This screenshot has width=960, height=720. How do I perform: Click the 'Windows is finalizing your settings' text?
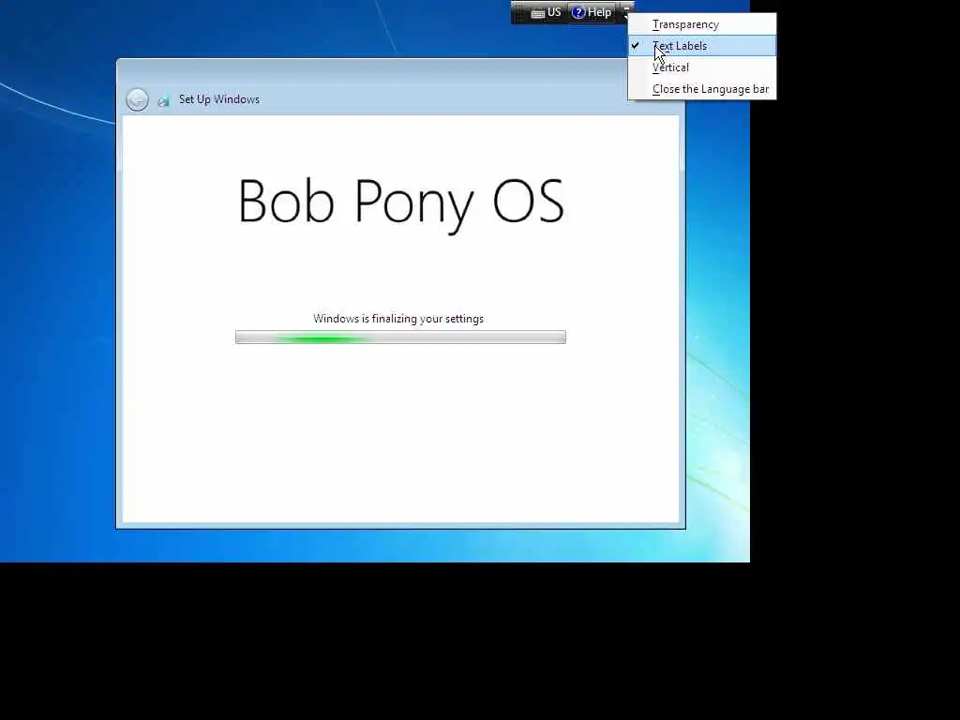click(x=398, y=319)
